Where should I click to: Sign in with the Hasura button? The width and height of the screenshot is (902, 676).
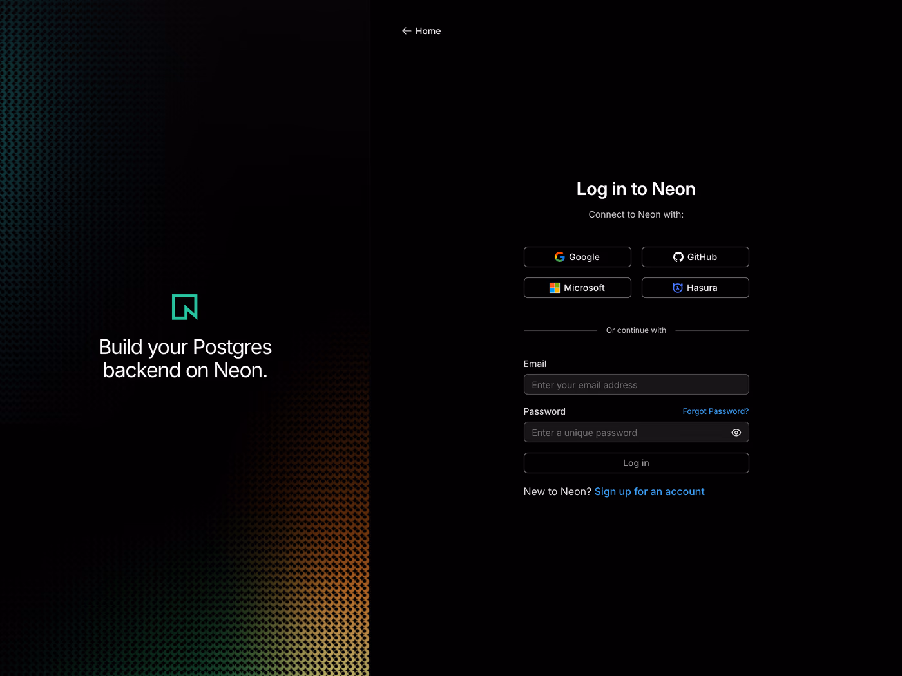pos(695,288)
